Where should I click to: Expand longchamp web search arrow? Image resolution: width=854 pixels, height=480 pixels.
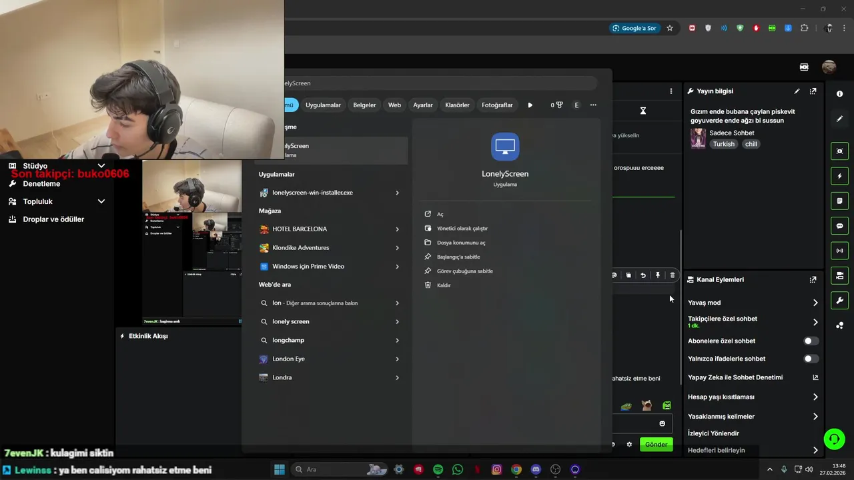[x=397, y=340]
